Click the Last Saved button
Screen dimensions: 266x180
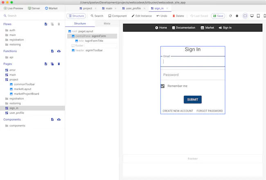point(199,16)
